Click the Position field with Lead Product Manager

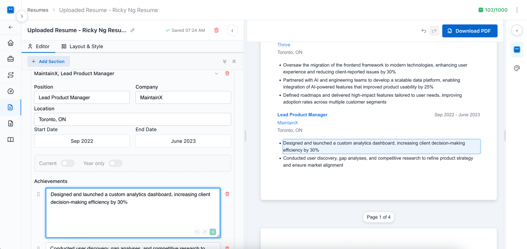click(x=82, y=98)
